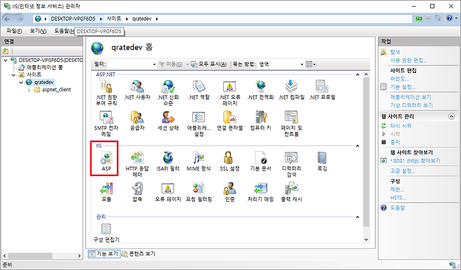
Task: Switch to 콘텐츠 보기 tab
Action: (138, 253)
